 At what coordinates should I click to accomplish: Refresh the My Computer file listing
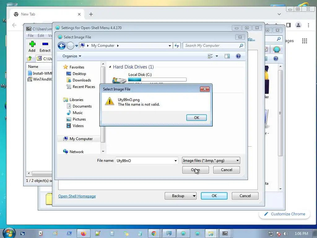click(x=177, y=46)
